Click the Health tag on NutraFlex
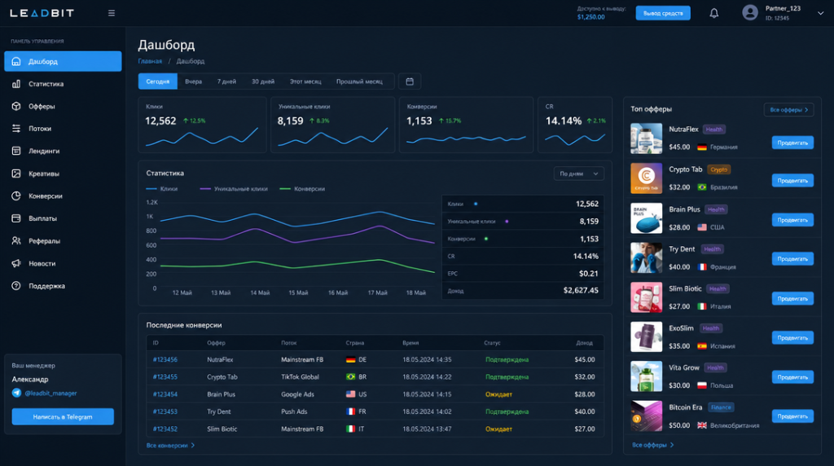This screenshot has width=834, height=466. pos(713,130)
